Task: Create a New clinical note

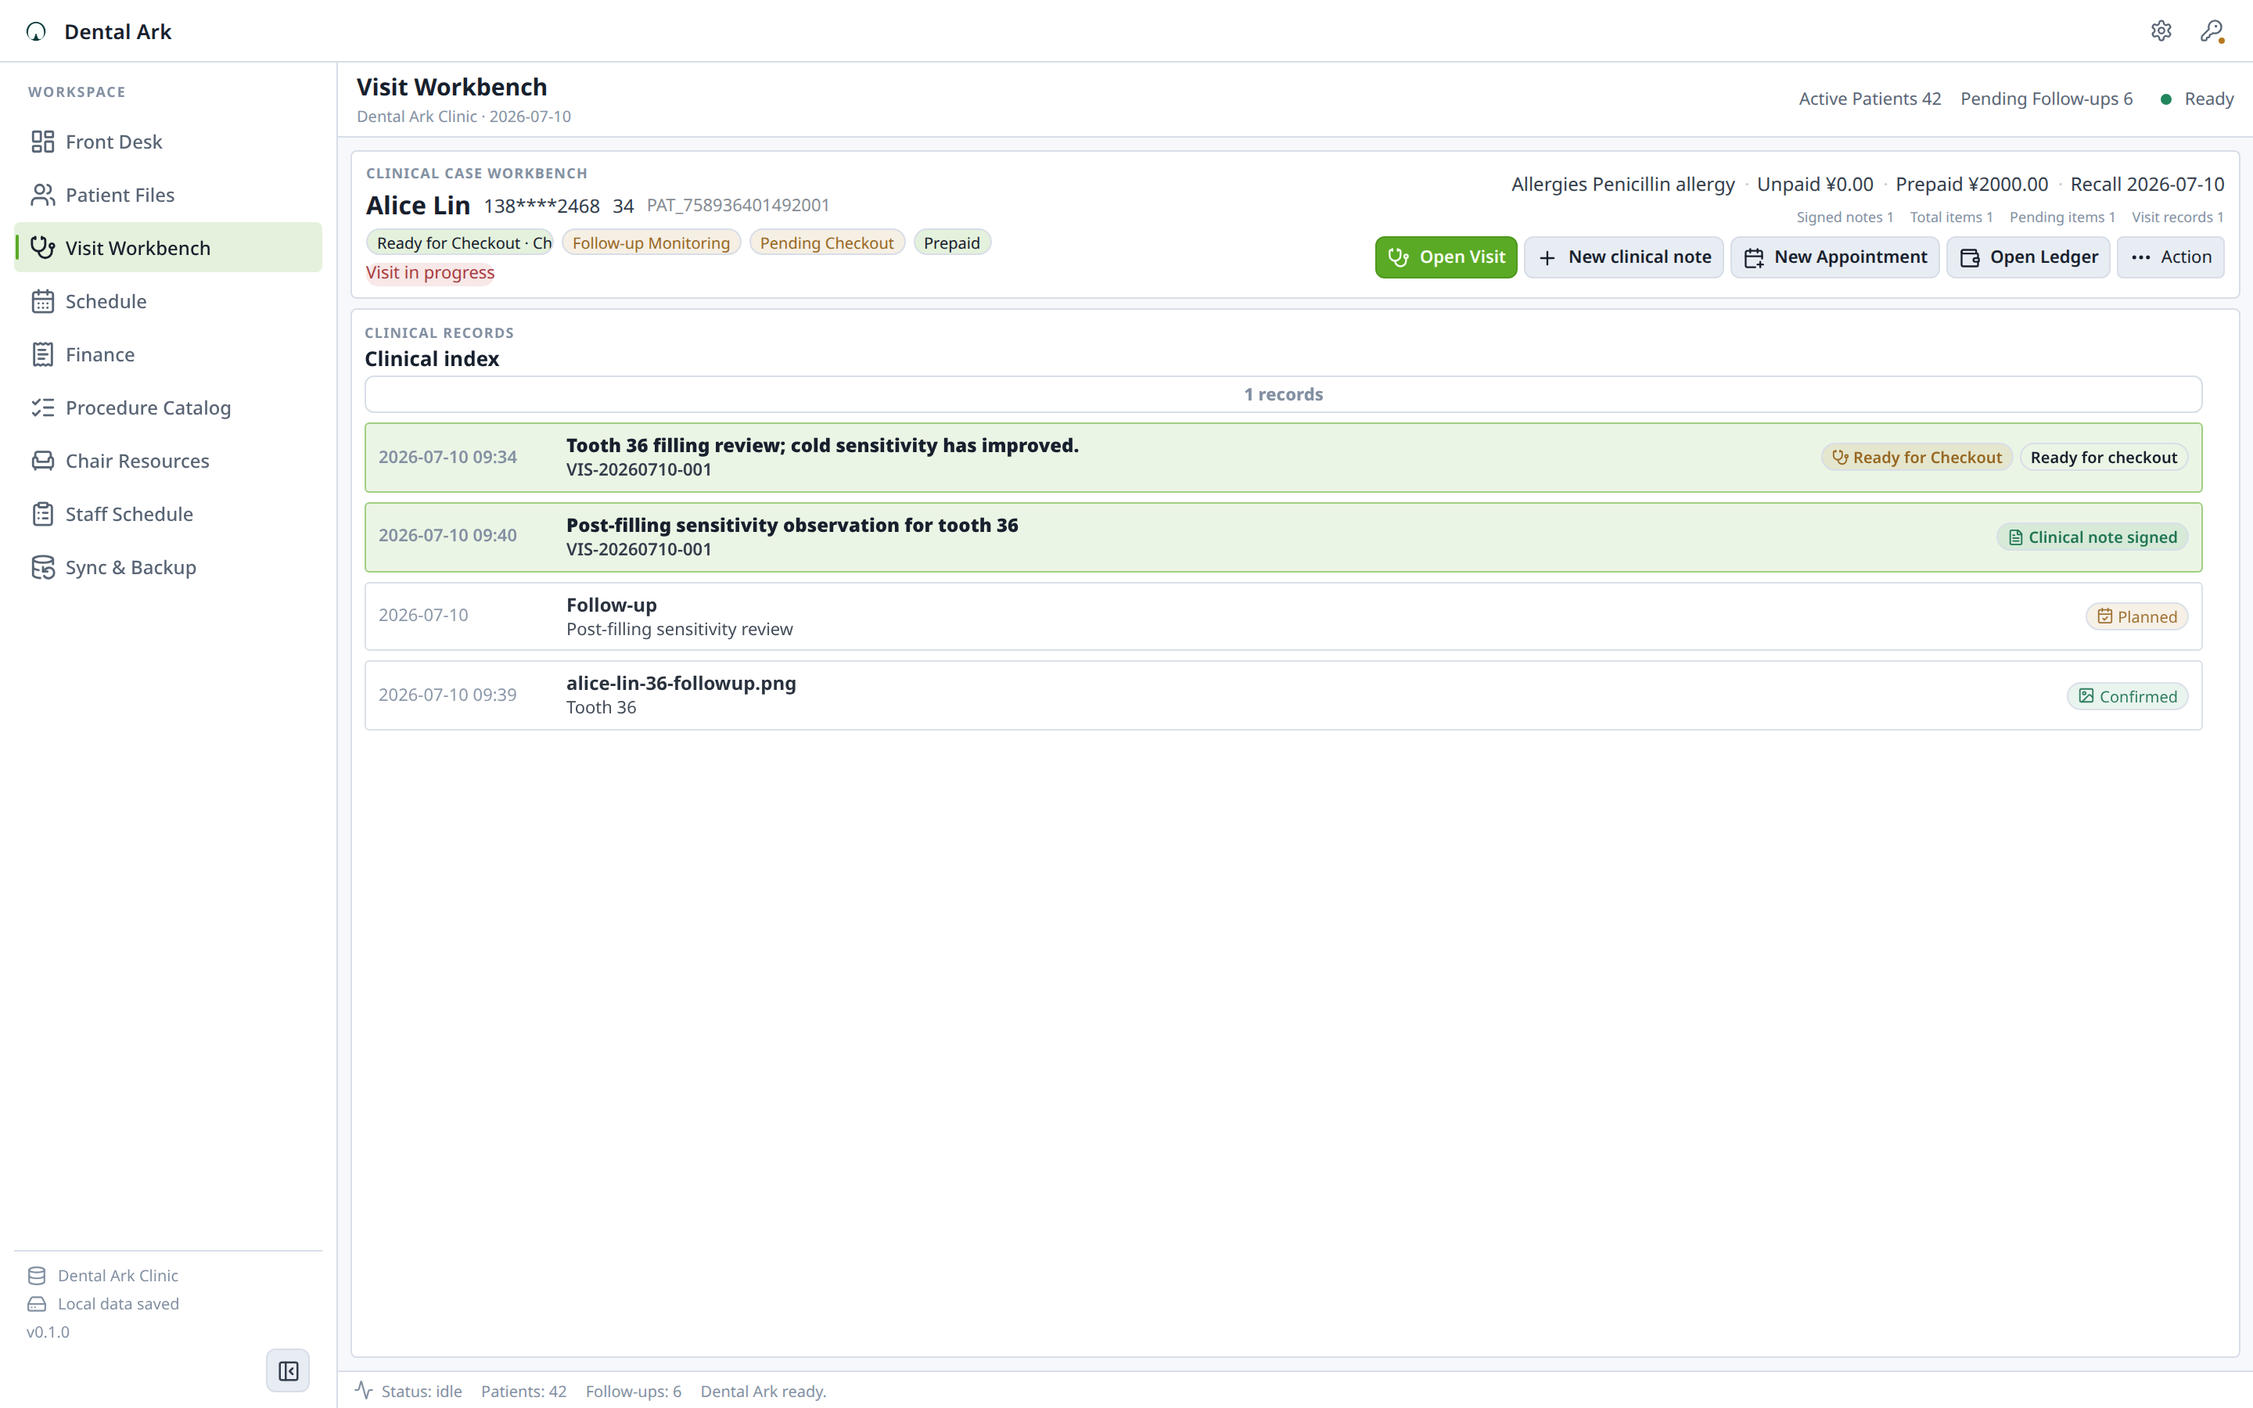Action: (x=1624, y=257)
